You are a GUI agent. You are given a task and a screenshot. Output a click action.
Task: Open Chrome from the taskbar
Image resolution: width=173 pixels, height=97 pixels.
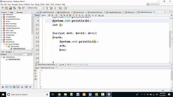coord(59,95)
